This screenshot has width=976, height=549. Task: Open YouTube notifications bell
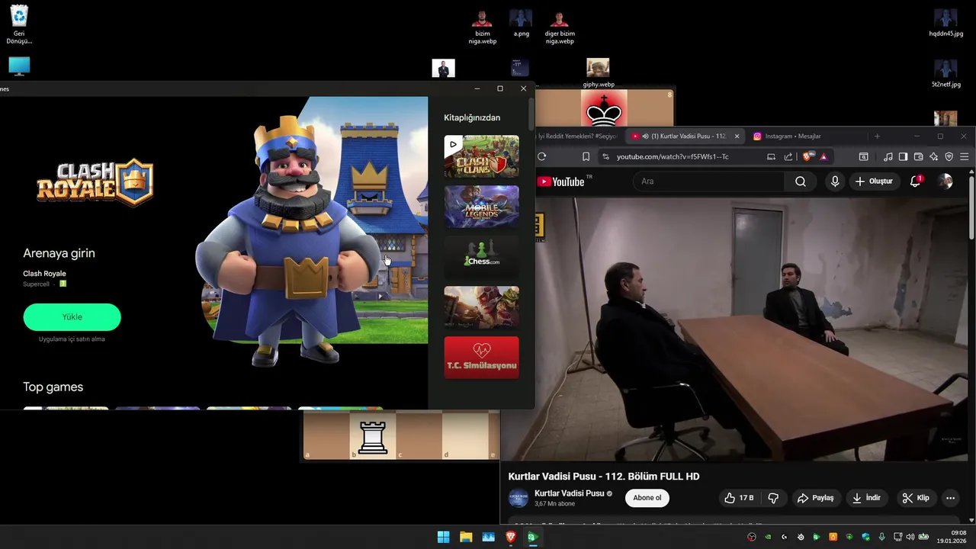[916, 181]
